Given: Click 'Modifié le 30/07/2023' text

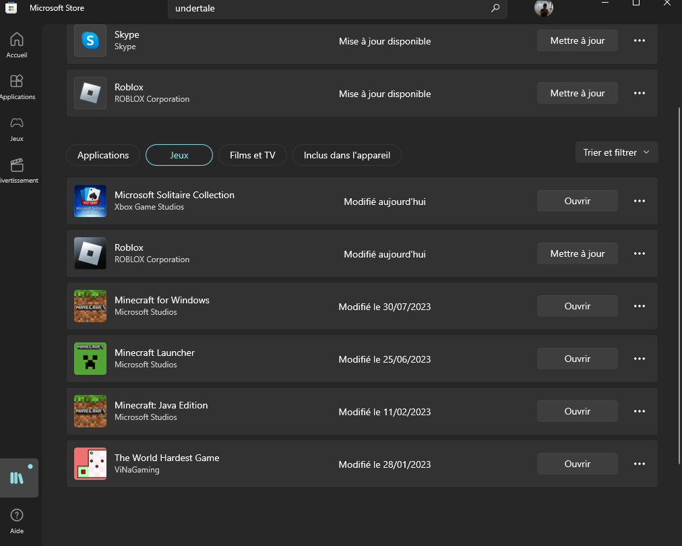Looking at the screenshot, I should tap(385, 307).
